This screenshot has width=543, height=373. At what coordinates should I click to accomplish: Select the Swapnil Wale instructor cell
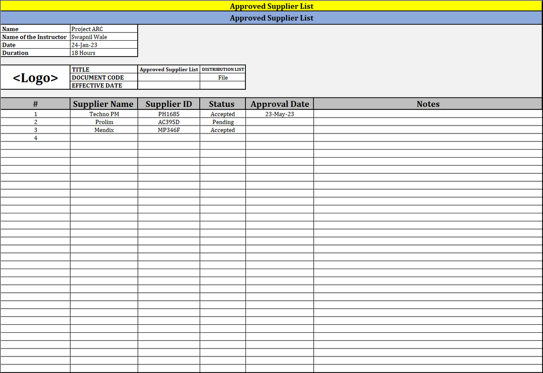(104, 37)
